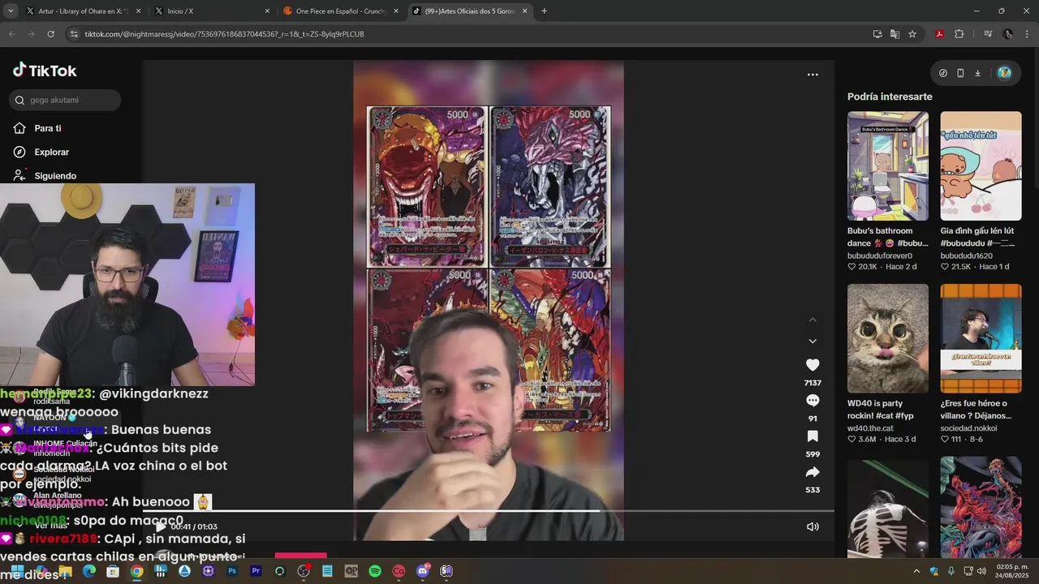Viewport: 1039px width, 584px height.
Task: Open Photoshop from the taskbar
Action: [x=232, y=571]
